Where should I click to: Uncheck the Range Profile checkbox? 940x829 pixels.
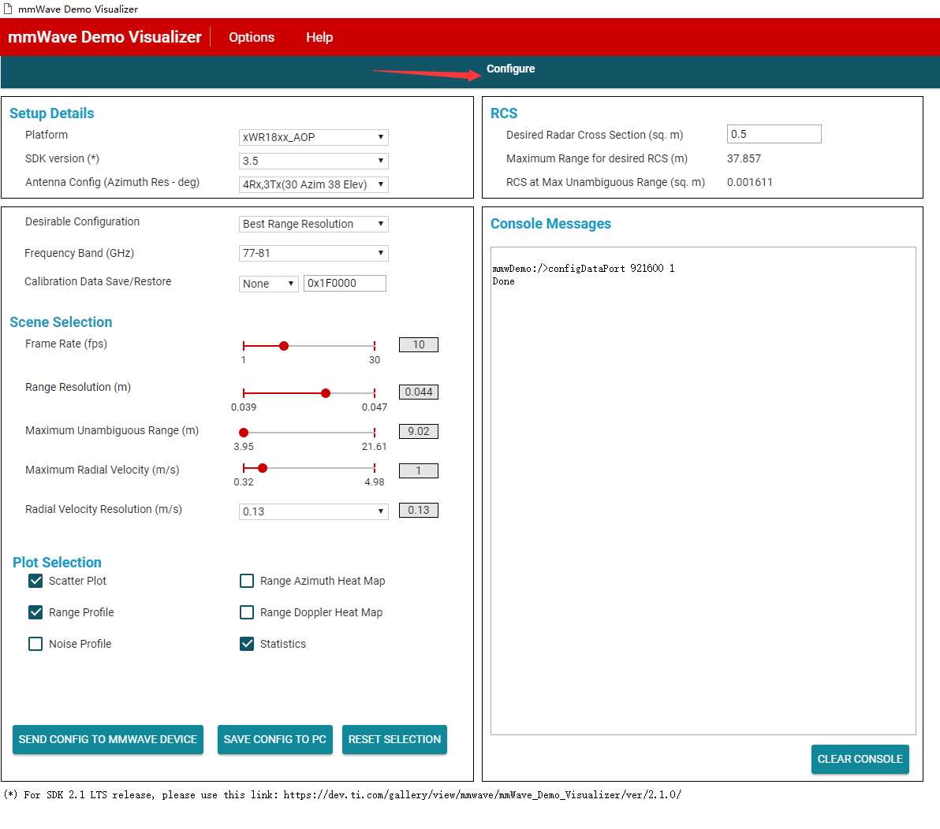(35, 612)
